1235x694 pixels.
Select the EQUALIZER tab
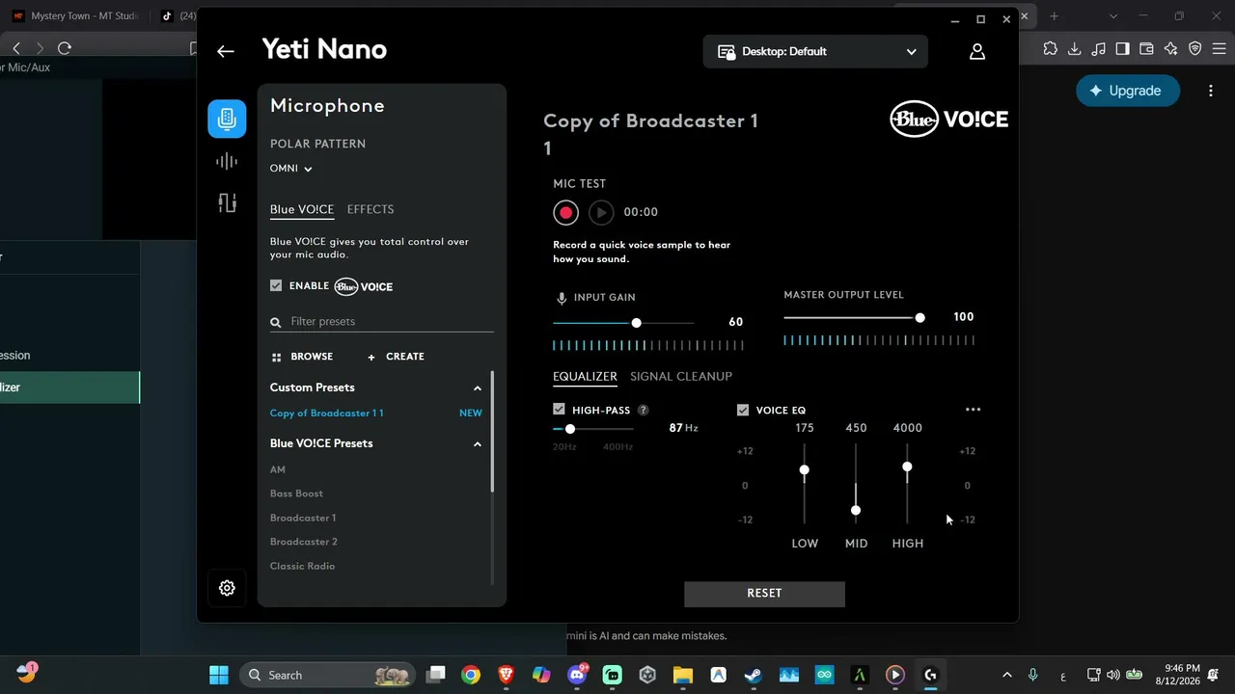585,376
